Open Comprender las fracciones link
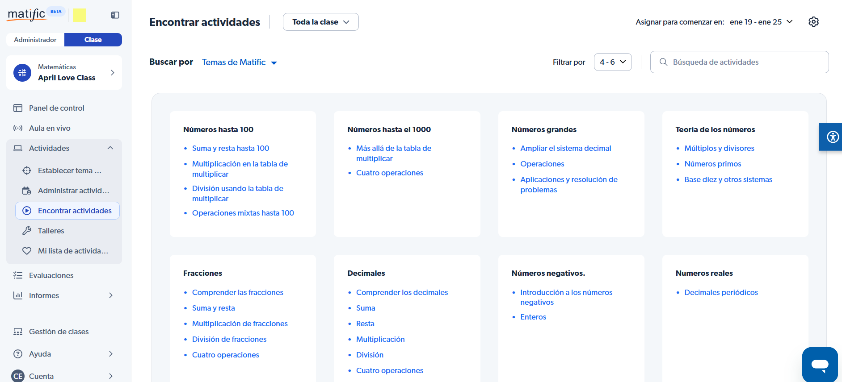 (237, 292)
